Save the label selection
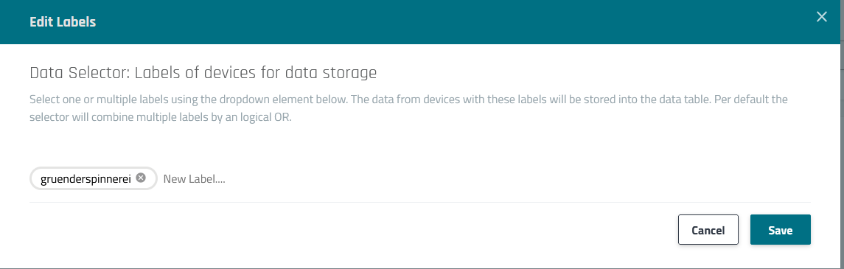 (x=780, y=230)
